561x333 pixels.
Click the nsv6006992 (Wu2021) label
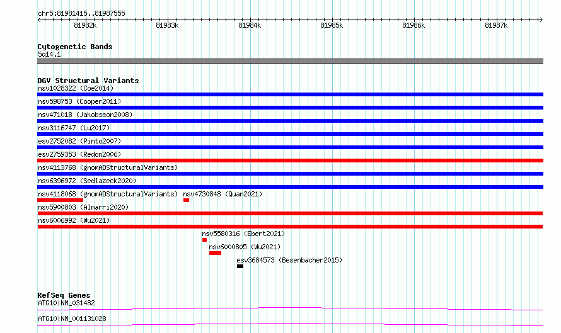[74, 220]
